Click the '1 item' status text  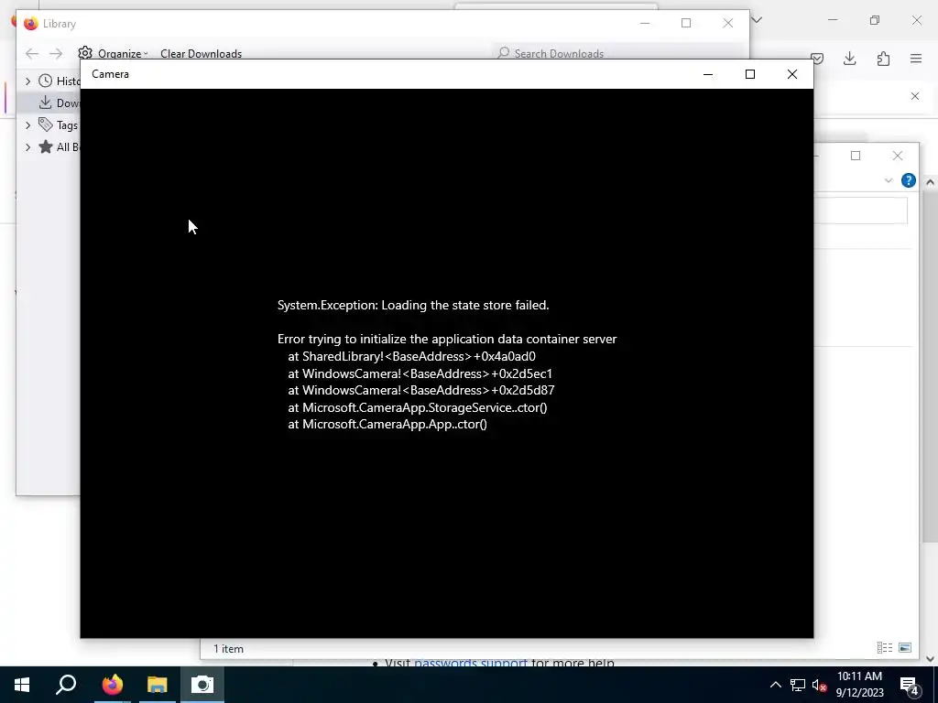[228, 649]
